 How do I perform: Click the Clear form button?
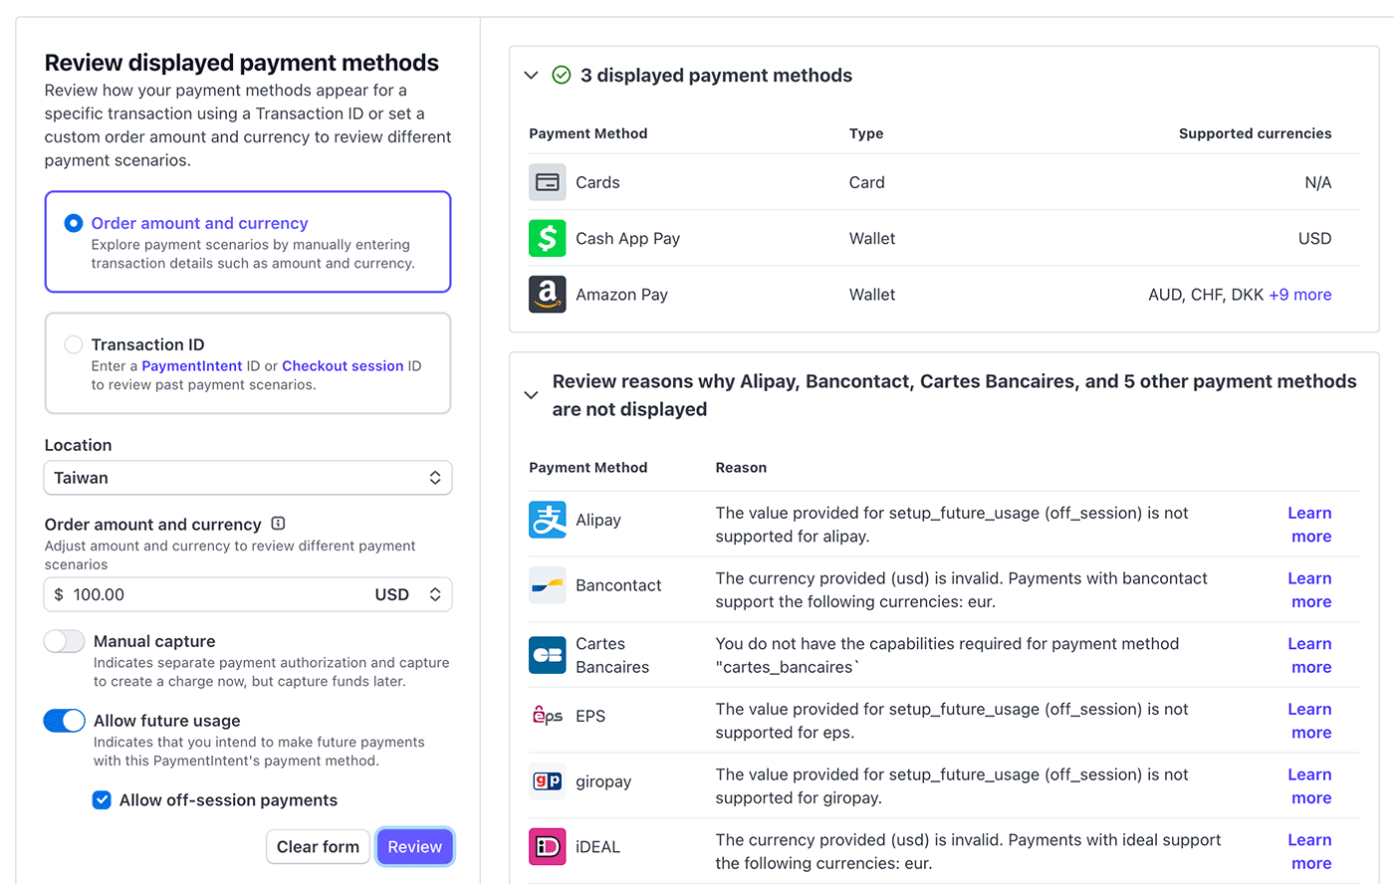coord(318,847)
